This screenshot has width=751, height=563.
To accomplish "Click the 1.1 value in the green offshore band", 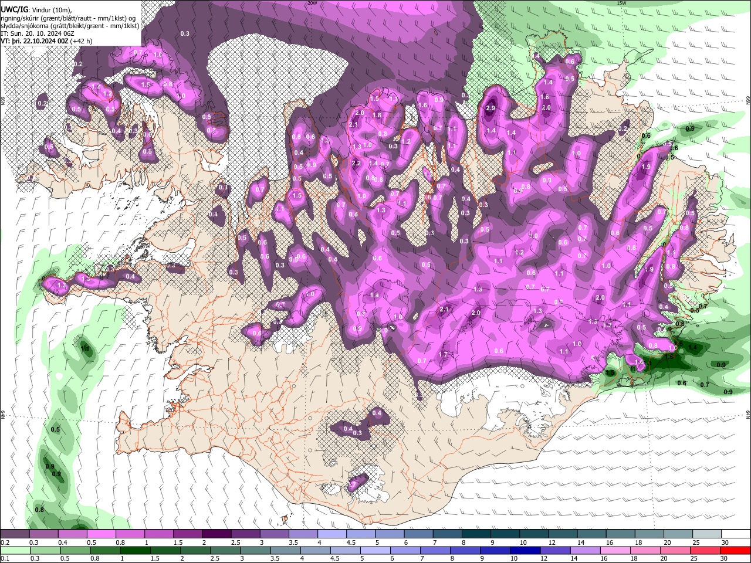I will pos(85,349).
